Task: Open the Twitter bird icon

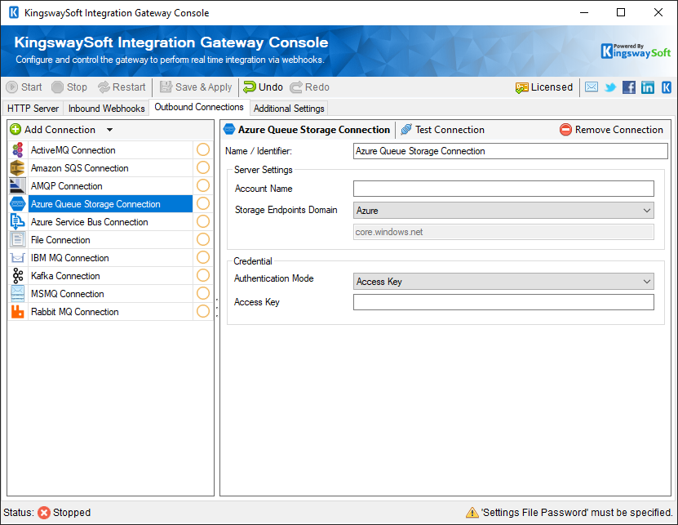Action: point(610,87)
